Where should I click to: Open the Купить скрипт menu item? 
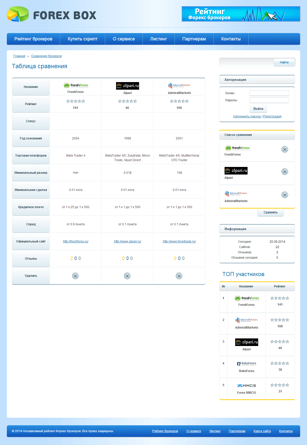(x=82, y=39)
